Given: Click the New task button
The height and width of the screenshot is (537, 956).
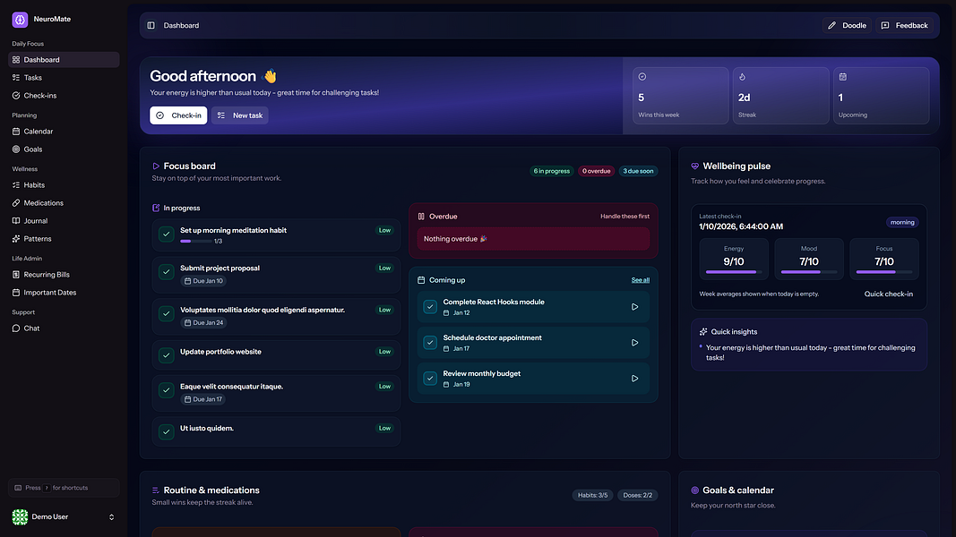Looking at the screenshot, I should coord(240,115).
